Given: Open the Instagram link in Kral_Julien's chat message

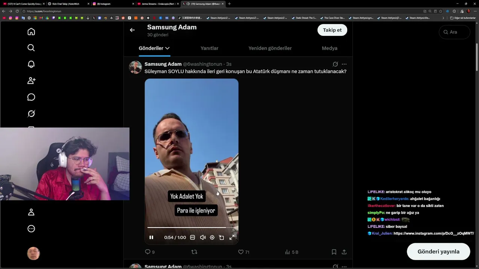Looking at the screenshot, I should click(x=434, y=234).
